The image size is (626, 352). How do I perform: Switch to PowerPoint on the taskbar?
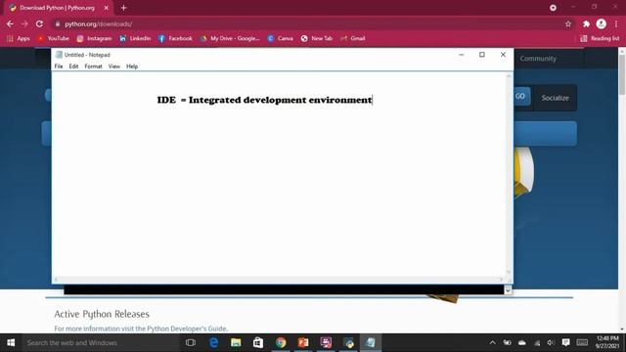303,343
